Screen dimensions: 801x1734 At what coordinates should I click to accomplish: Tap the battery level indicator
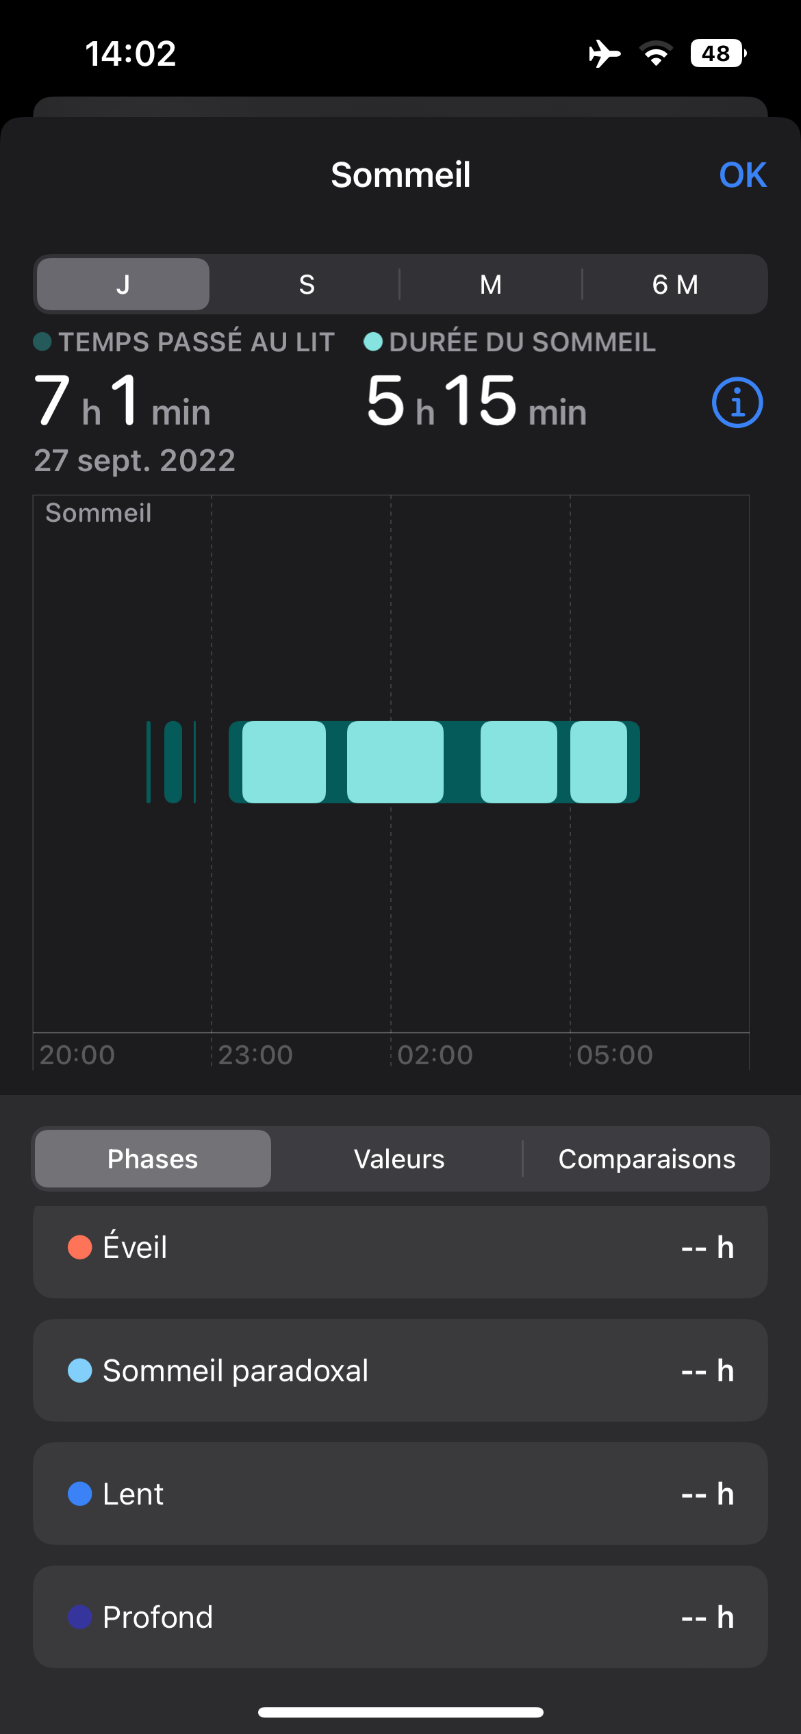click(x=717, y=53)
